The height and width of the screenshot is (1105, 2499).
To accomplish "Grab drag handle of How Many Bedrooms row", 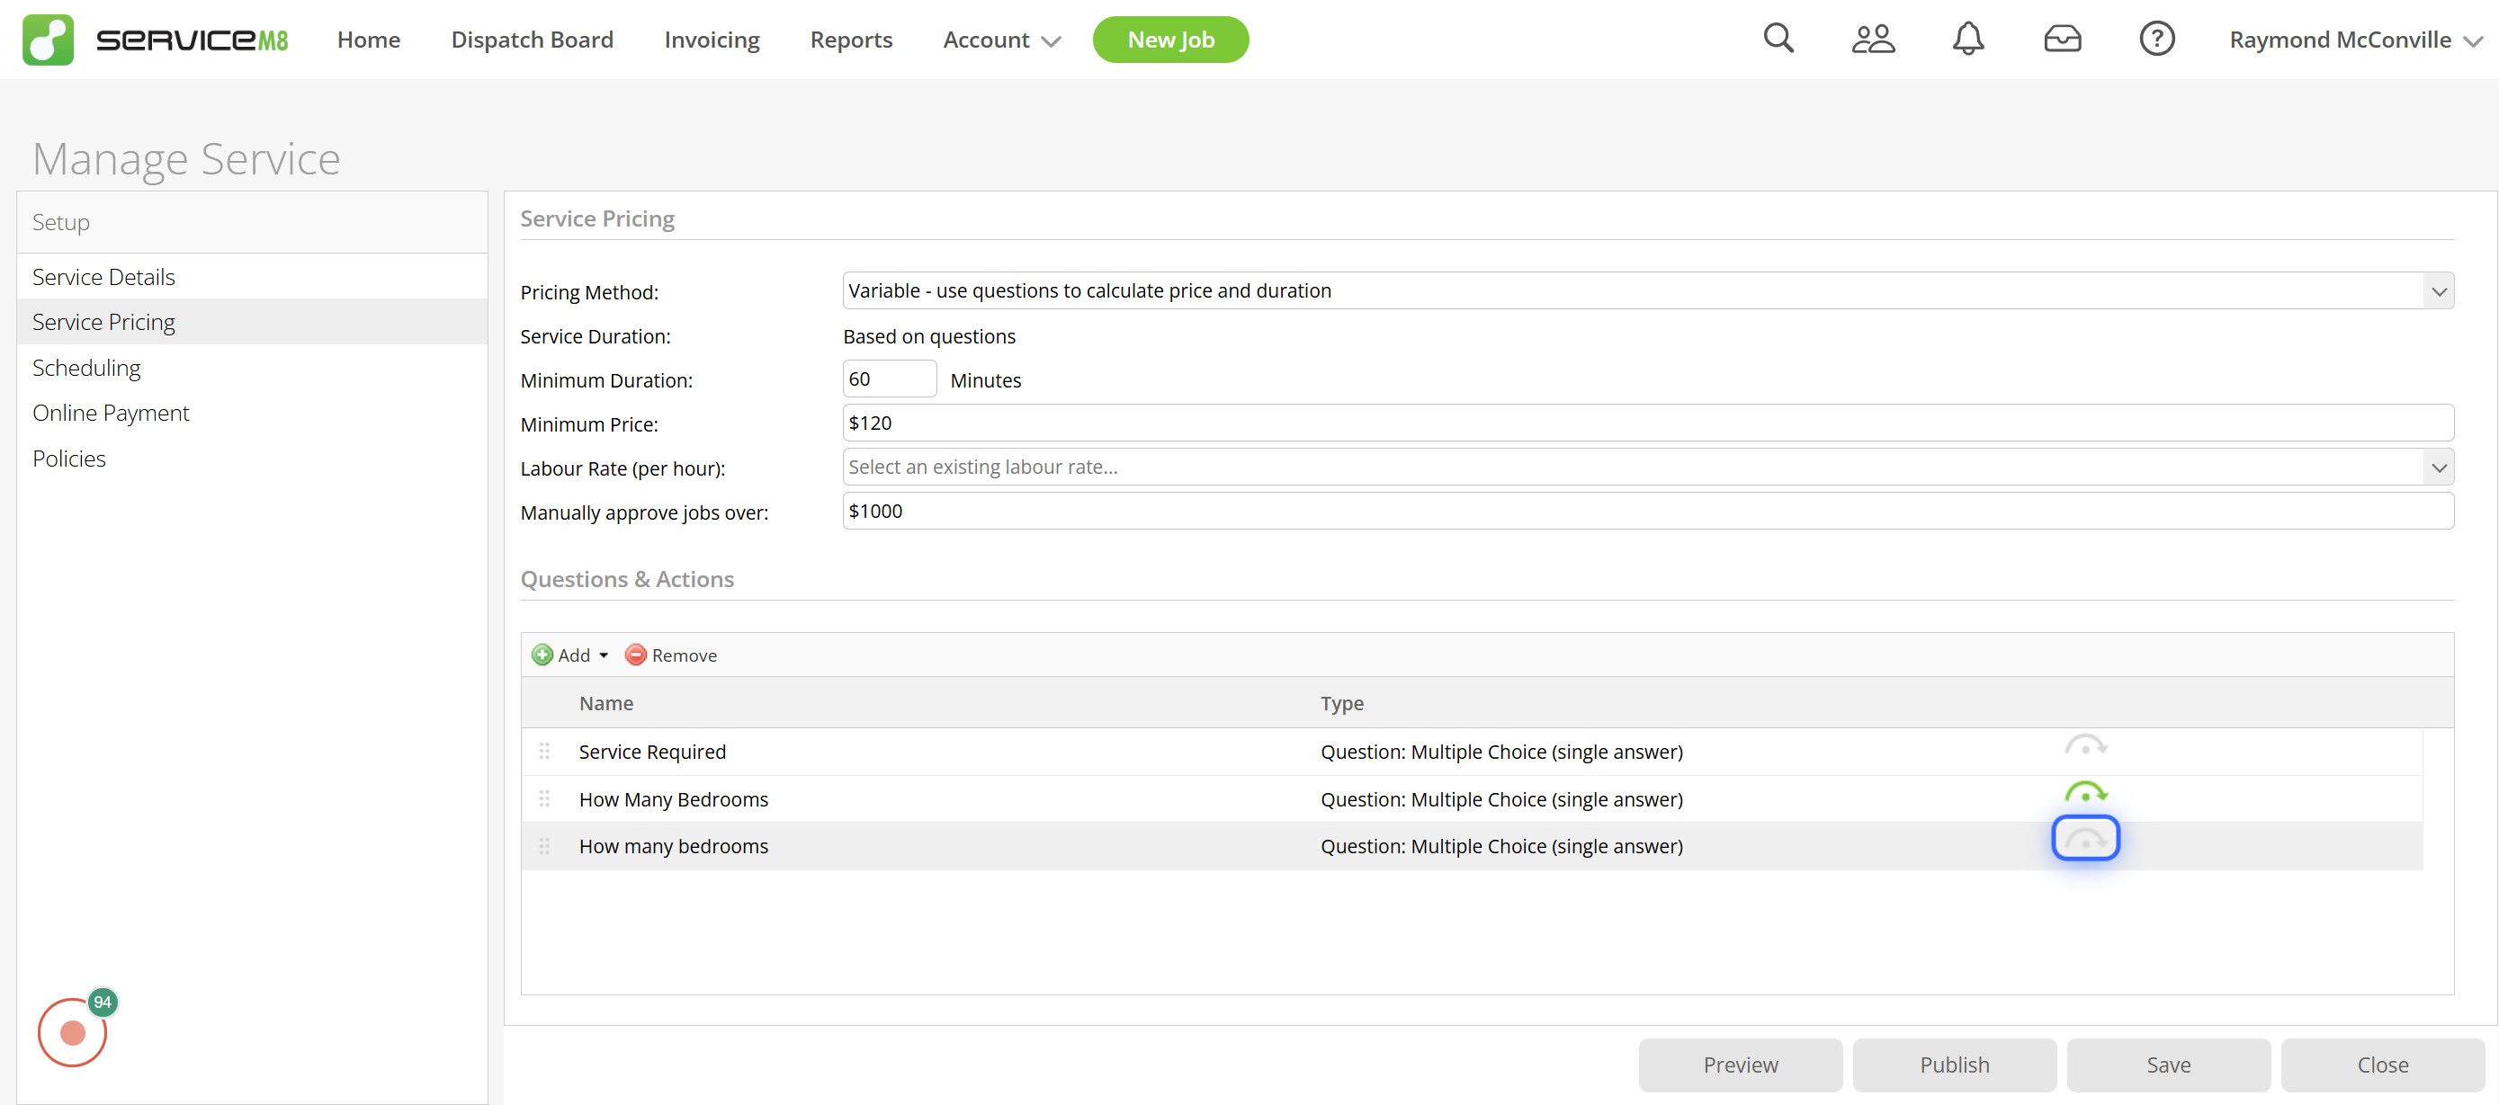I will pyautogui.click(x=544, y=798).
